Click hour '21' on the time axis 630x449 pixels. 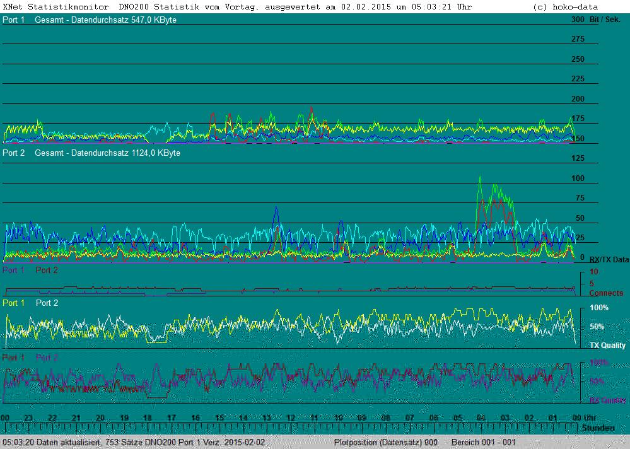[76, 417]
